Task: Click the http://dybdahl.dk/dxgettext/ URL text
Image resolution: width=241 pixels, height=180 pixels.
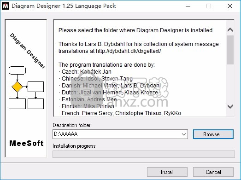Action: tap(129, 51)
